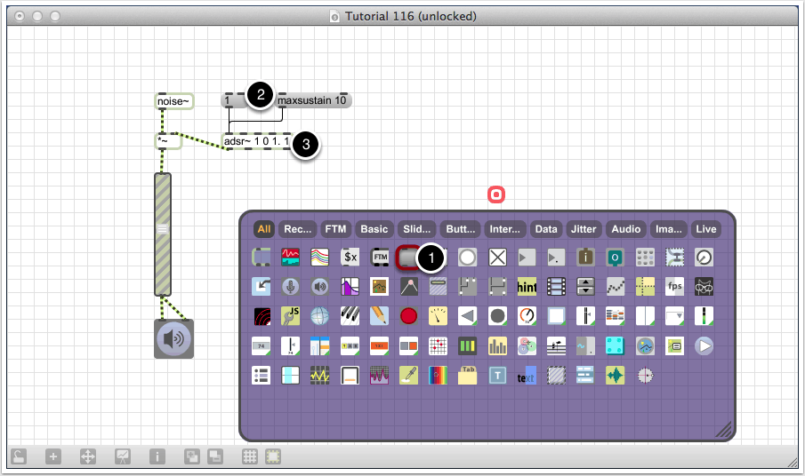Pick the number box stepper icon

click(586, 287)
